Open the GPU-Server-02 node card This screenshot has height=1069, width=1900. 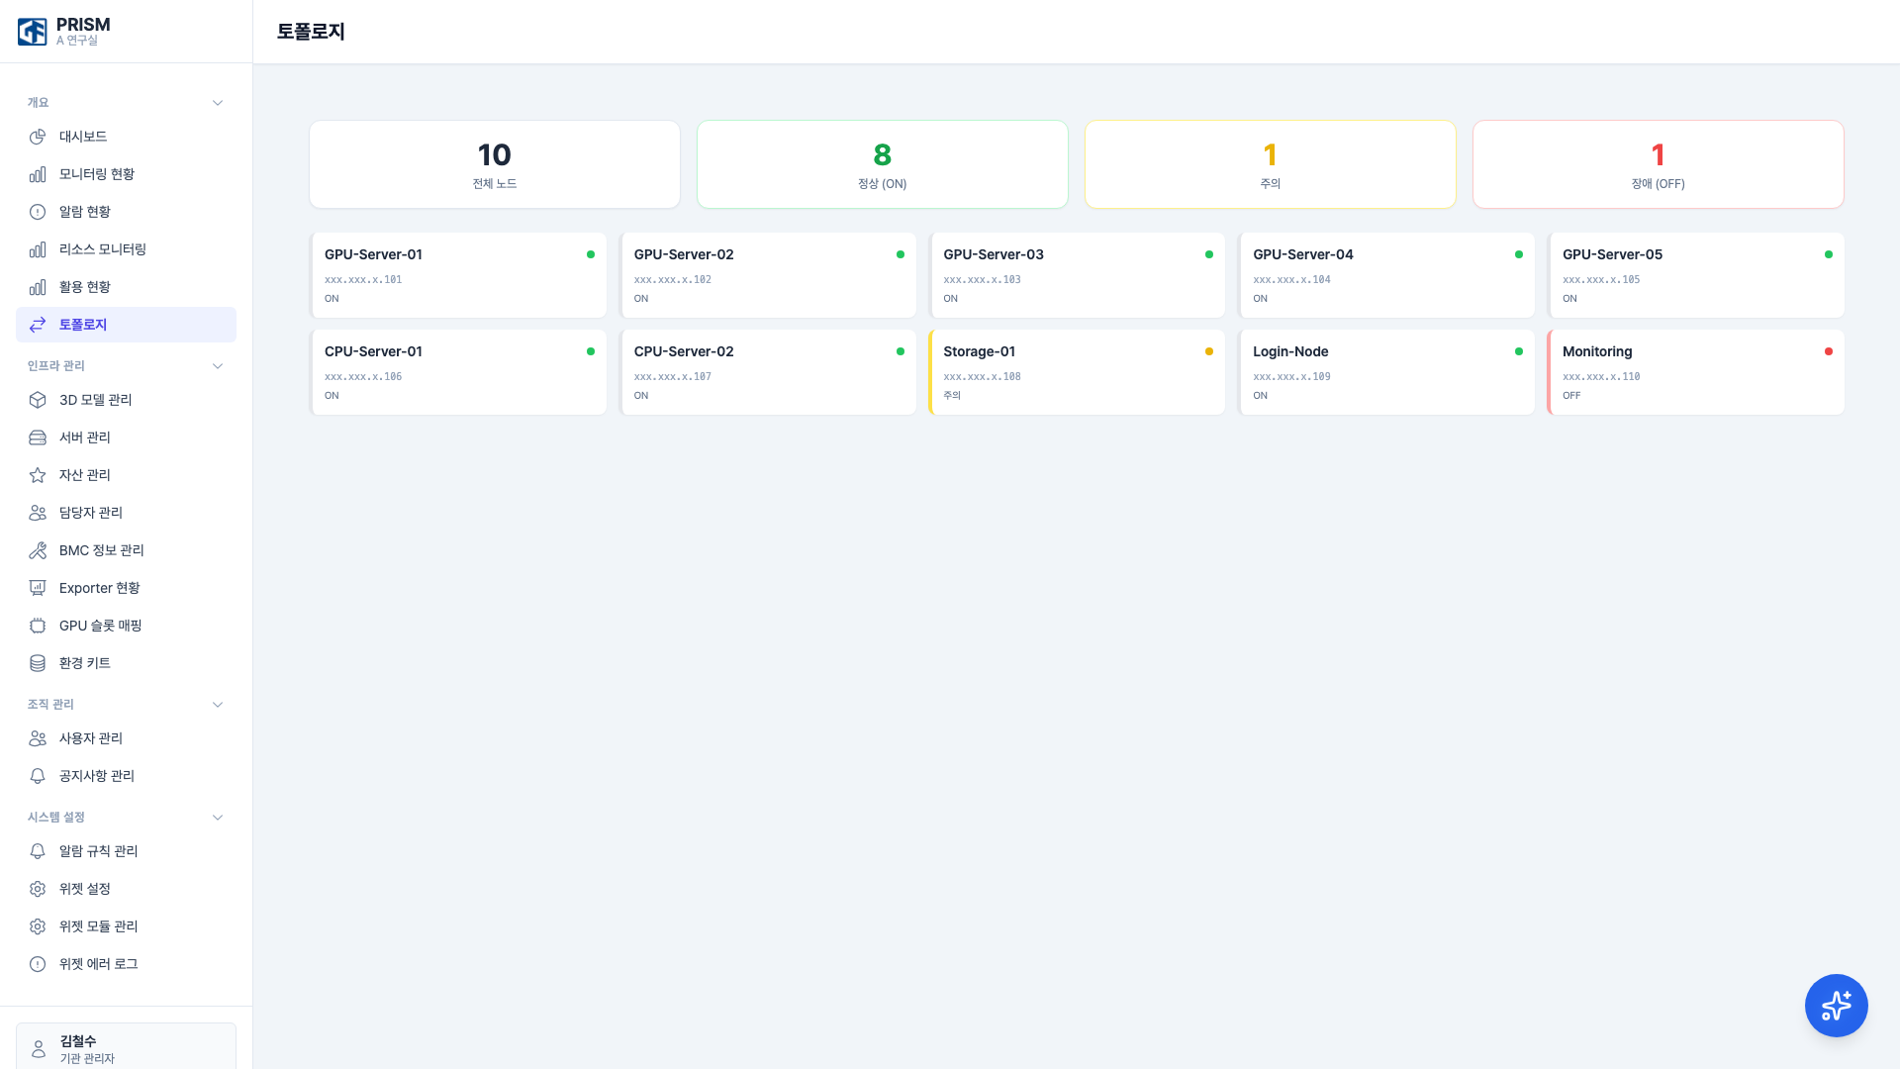(x=768, y=275)
